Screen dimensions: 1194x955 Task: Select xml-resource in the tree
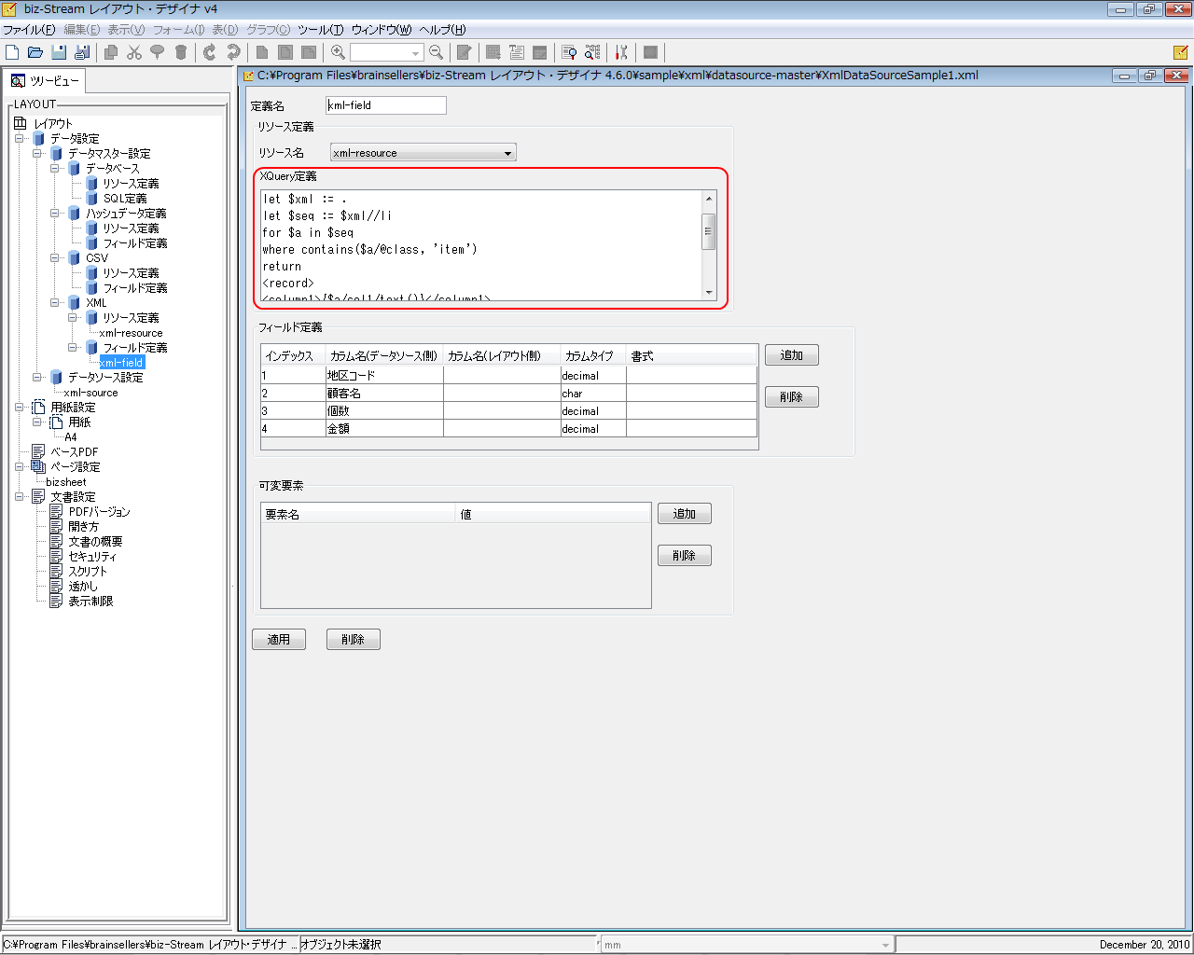(131, 333)
